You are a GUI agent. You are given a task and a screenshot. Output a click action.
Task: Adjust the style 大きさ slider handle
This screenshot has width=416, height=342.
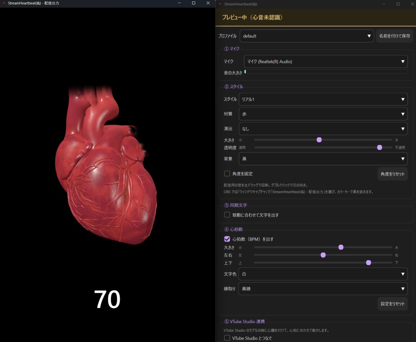tap(319, 139)
